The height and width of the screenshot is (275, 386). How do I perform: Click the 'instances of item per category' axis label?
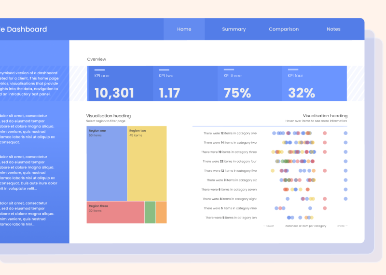(305, 226)
